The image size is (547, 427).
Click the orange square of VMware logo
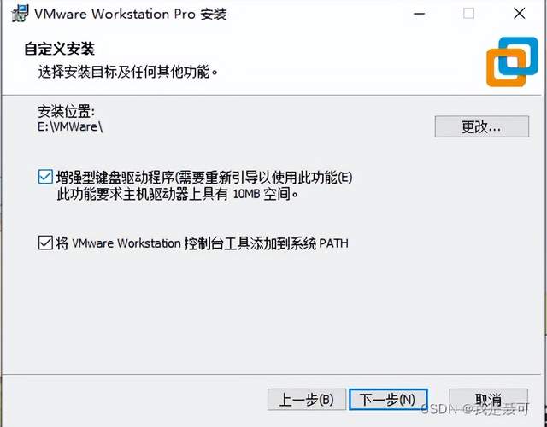[x=506, y=67]
